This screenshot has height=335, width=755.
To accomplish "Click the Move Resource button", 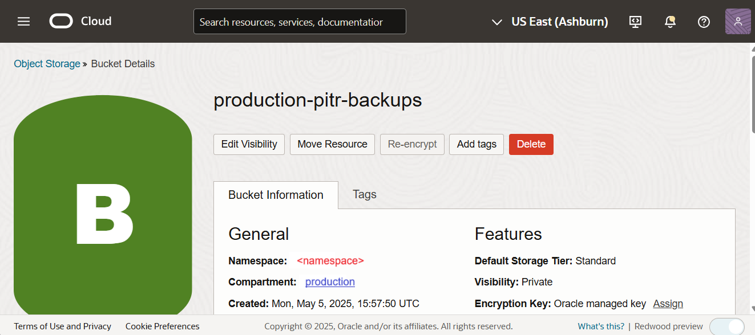I will pos(332,144).
